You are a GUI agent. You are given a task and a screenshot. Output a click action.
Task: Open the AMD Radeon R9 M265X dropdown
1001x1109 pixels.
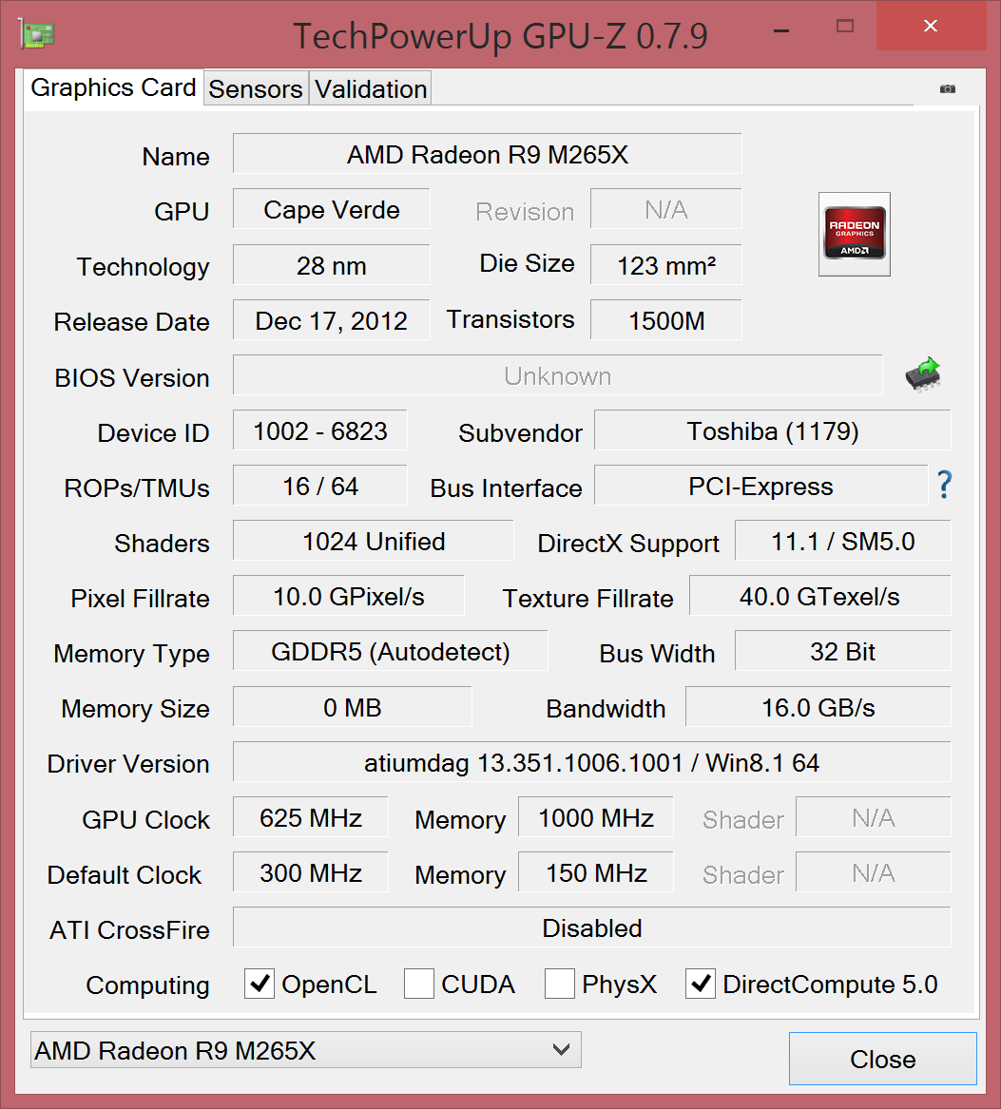tap(305, 1050)
